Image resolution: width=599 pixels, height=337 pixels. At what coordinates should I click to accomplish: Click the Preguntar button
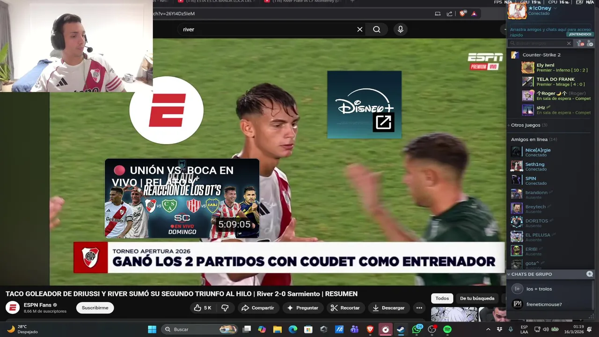click(x=302, y=308)
